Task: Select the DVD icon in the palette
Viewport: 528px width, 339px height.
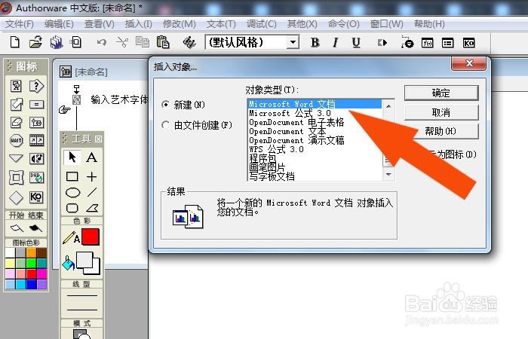Action: point(36,177)
